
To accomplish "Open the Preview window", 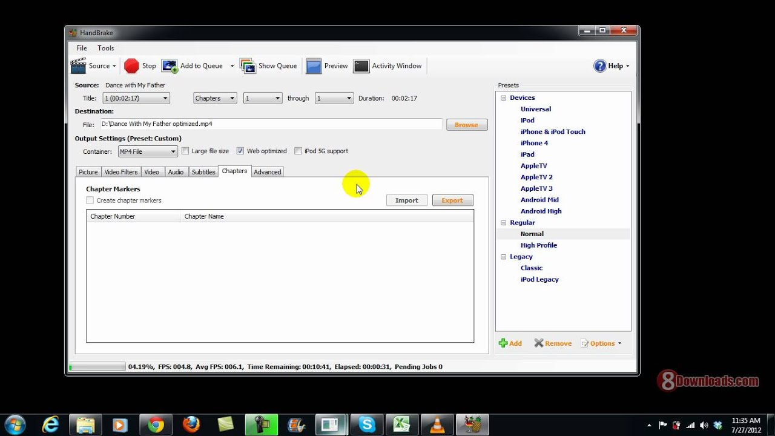I will [x=327, y=66].
